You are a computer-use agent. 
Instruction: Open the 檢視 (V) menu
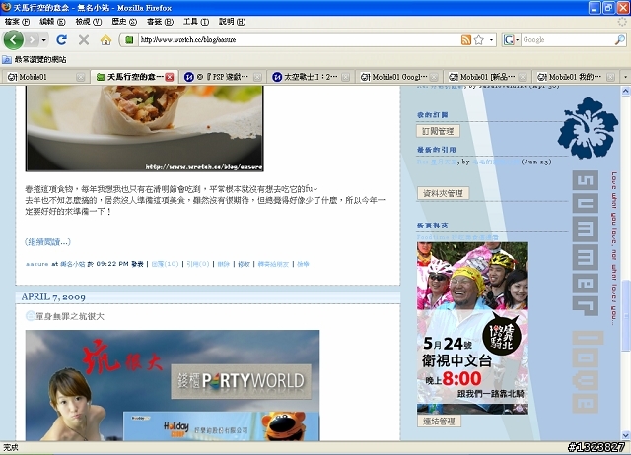click(x=89, y=22)
